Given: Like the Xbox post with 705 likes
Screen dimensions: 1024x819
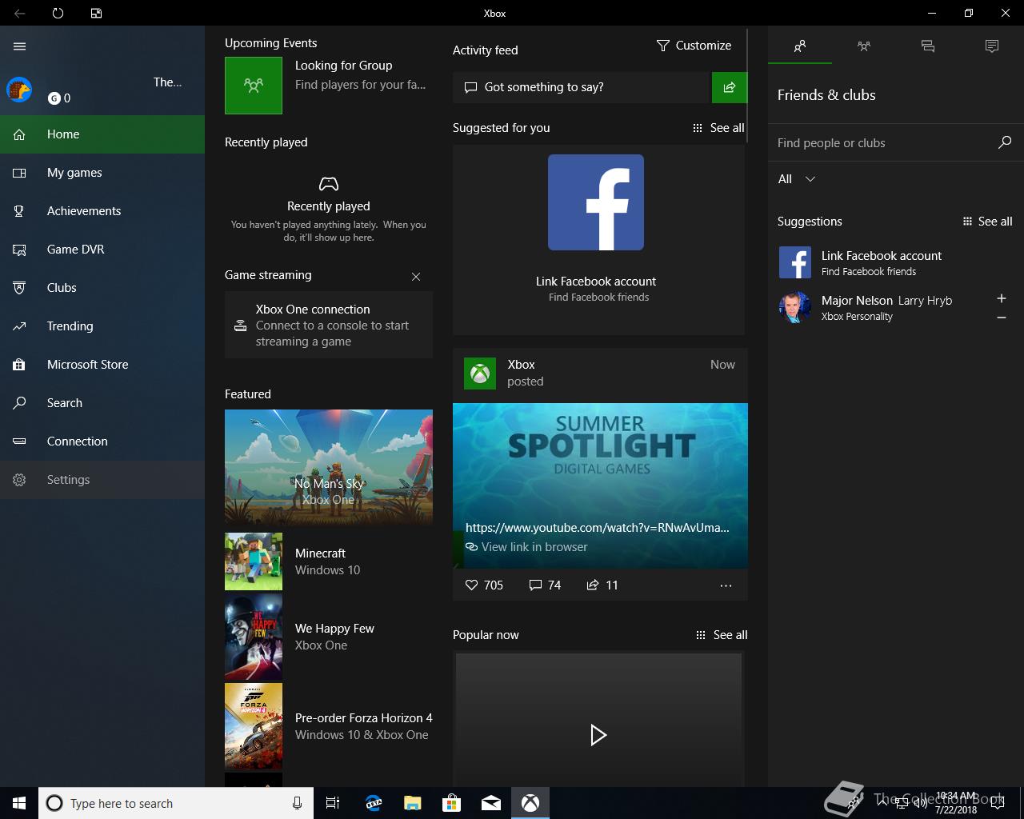Looking at the screenshot, I should pos(484,585).
